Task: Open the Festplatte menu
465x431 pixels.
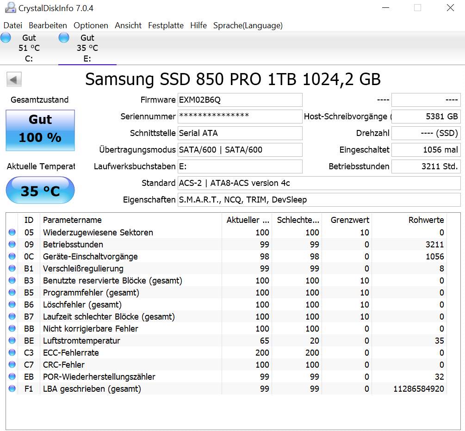Action: [x=166, y=25]
